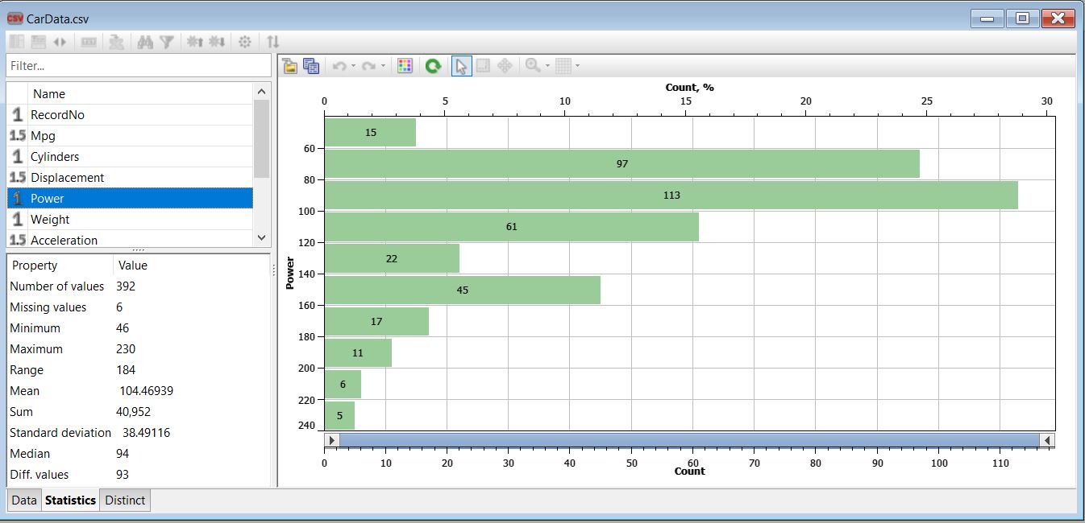Switch to the Distinct tab
This screenshot has height=523, width=1085.
point(125,500)
